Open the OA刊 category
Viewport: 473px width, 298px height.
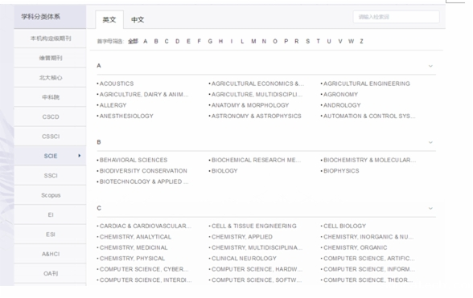pos(51,274)
